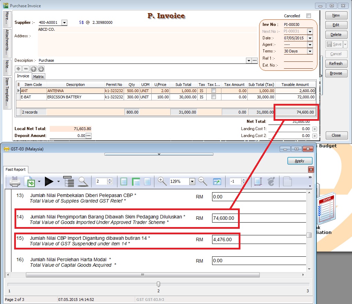This screenshot has height=304, width=352.
Task: Select the Fast Report tab
Action: pyautogui.click(x=16, y=169)
